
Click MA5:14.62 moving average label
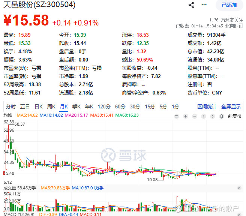27,115
